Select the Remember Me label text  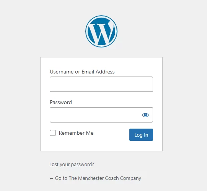(x=76, y=133)
